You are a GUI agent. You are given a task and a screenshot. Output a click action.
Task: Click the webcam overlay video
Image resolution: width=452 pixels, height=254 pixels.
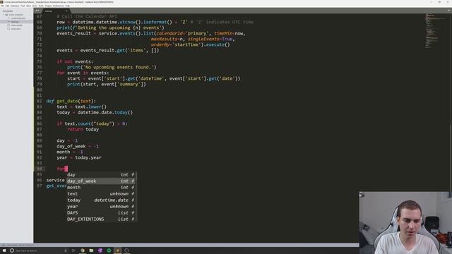(405, 223)
